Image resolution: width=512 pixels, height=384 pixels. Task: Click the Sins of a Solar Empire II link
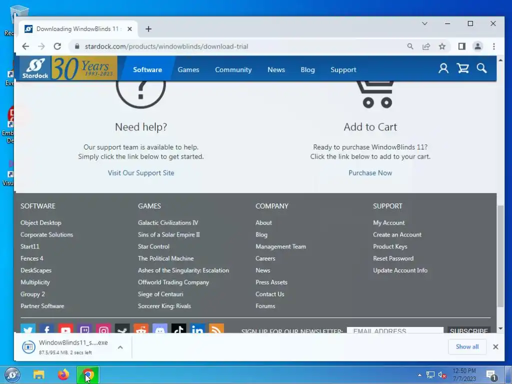tap(169, 234)
